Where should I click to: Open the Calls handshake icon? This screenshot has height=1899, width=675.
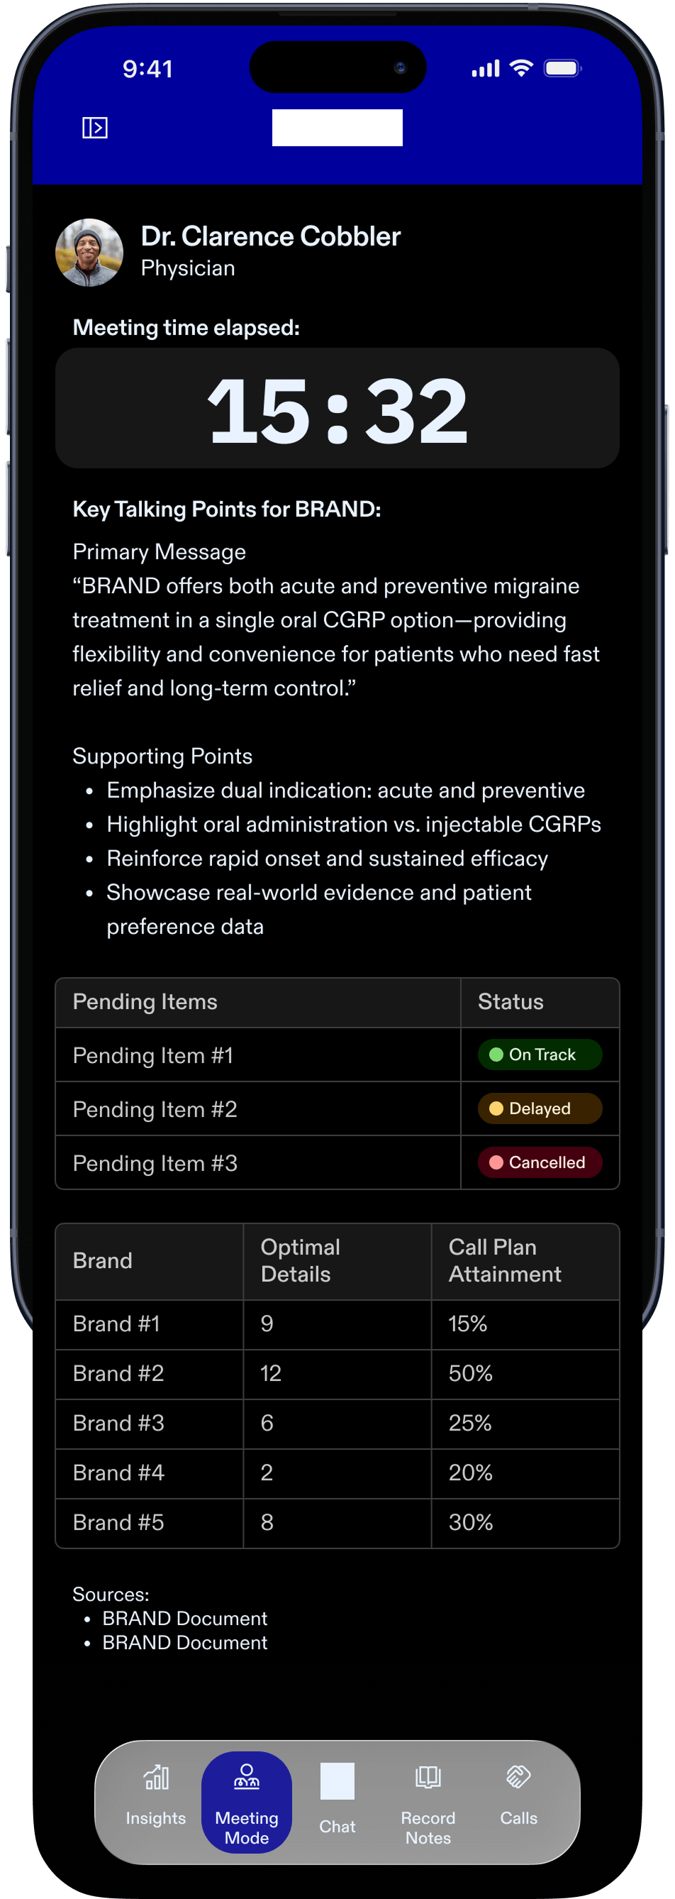tap(519, 1777)
